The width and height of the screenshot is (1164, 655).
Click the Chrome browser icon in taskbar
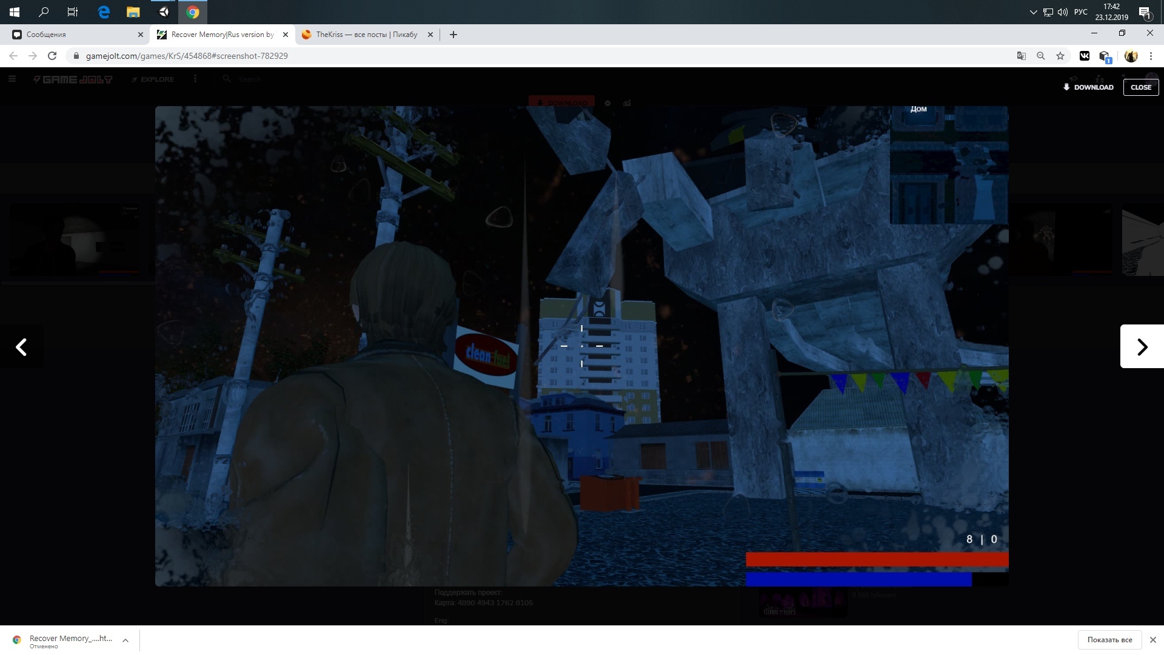tap(193, 12)
